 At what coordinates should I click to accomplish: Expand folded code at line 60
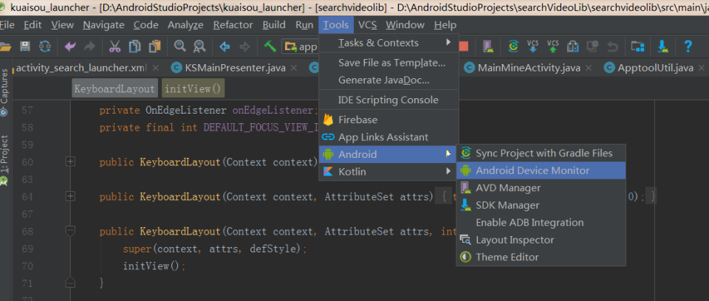point(70,162)
